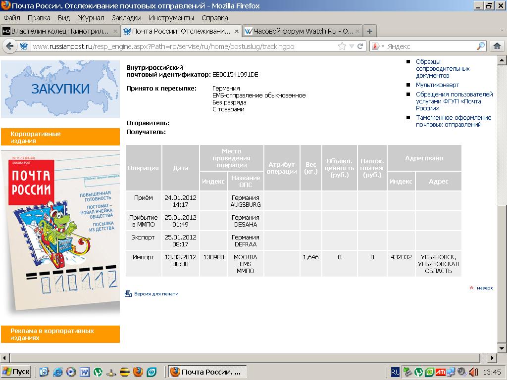The height and width of the screenshot is (380, 507).
Task: Bookmark this page with the star icon
Action: pyautogui.click(x=342, y=47)
